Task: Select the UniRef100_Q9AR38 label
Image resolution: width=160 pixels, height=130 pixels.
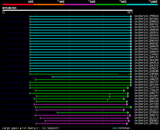Action: pyautogui.click(x=146, y=46)
